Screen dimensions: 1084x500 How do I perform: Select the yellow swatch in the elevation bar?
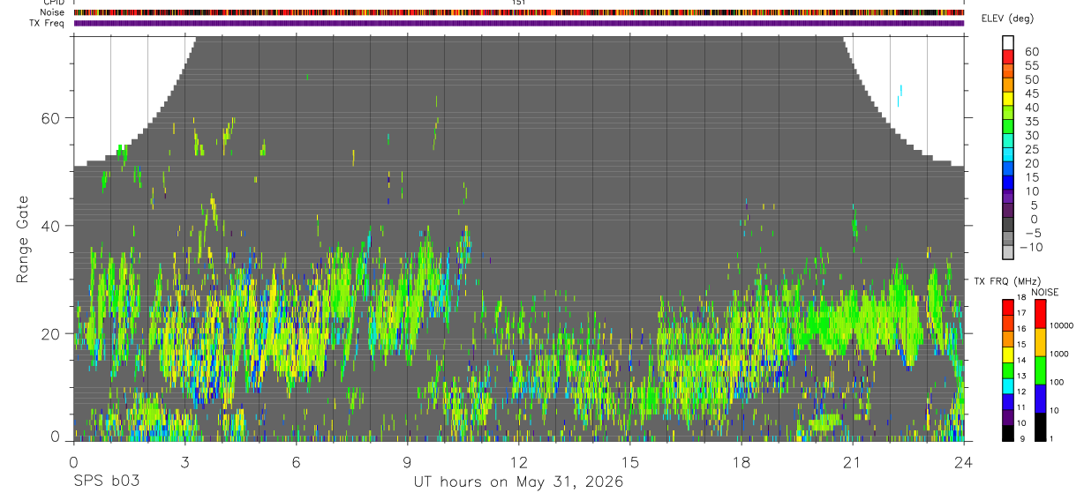tap(1008, 98)
